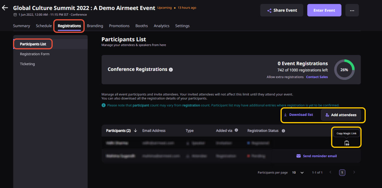Copy the magic link via clipboard icon

[x=347, y=143]
